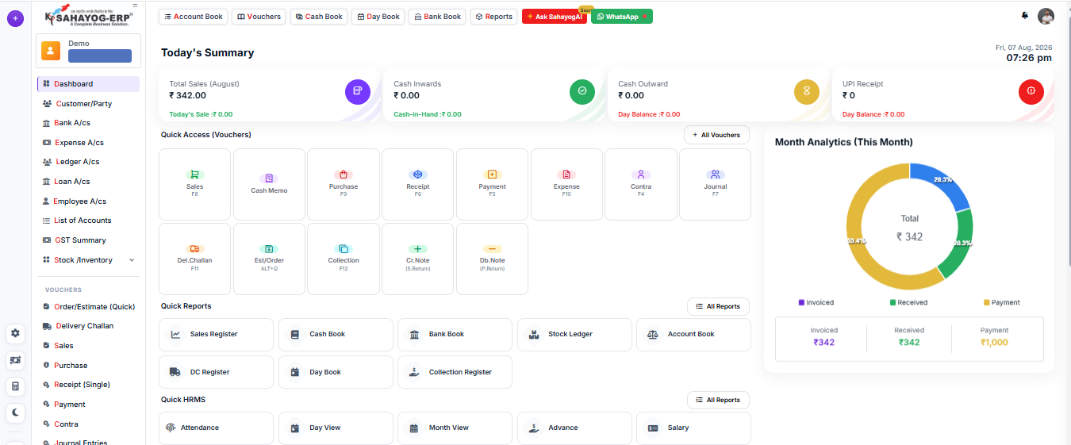Select GST Summary in the sidebar
The width and height of the screenshot is (1071, 445).
88,240
